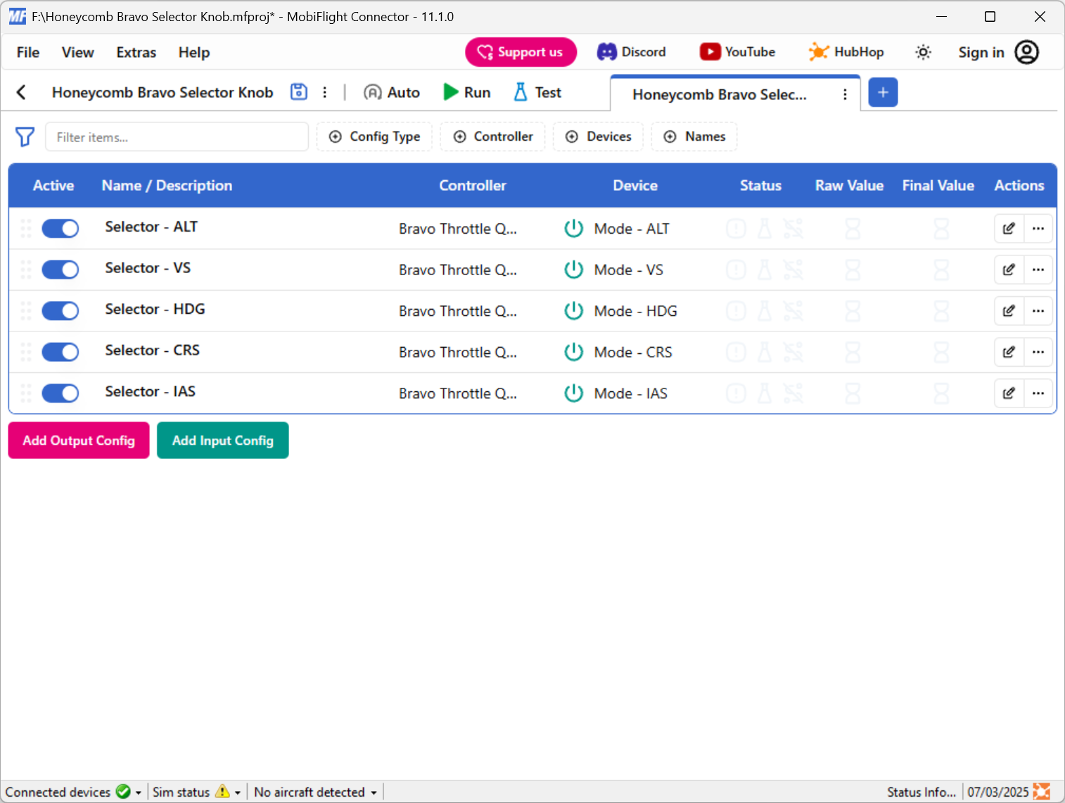Click Sign in
1065x803 pixels.
coord(981,52)
